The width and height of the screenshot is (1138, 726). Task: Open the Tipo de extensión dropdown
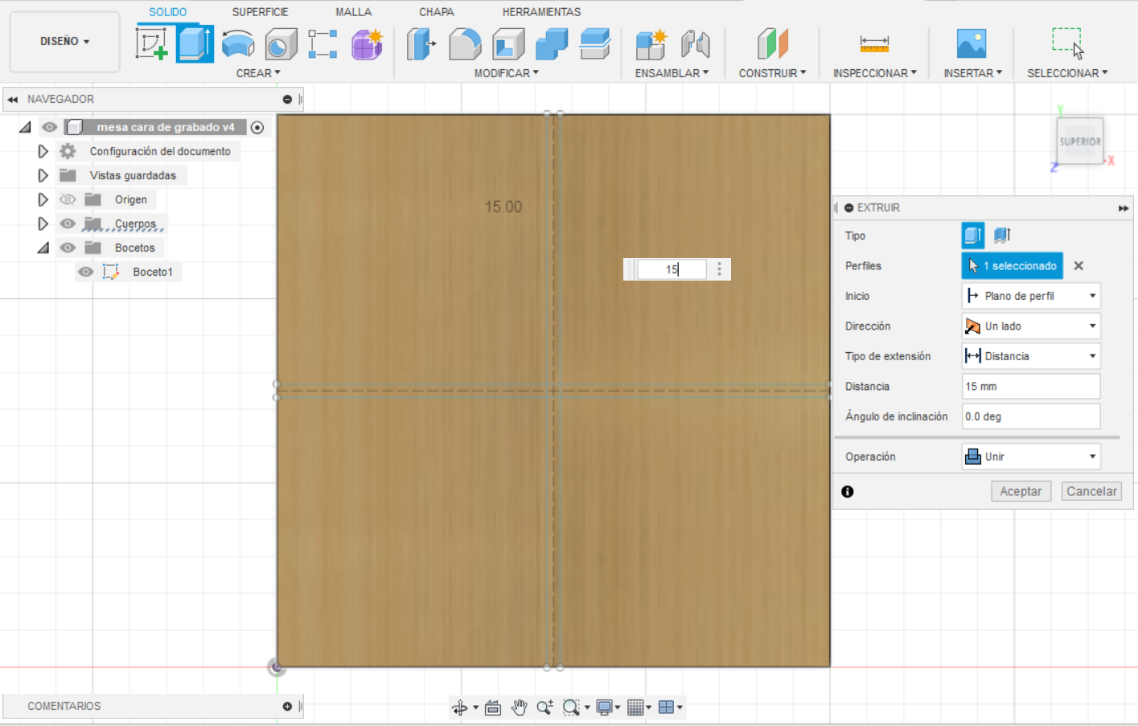point(1031,356)
